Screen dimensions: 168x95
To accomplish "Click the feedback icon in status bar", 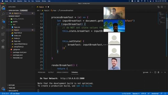I will coord(161,94).
